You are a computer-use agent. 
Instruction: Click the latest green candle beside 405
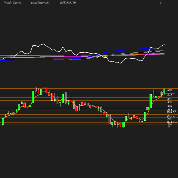tap(164, 91)
